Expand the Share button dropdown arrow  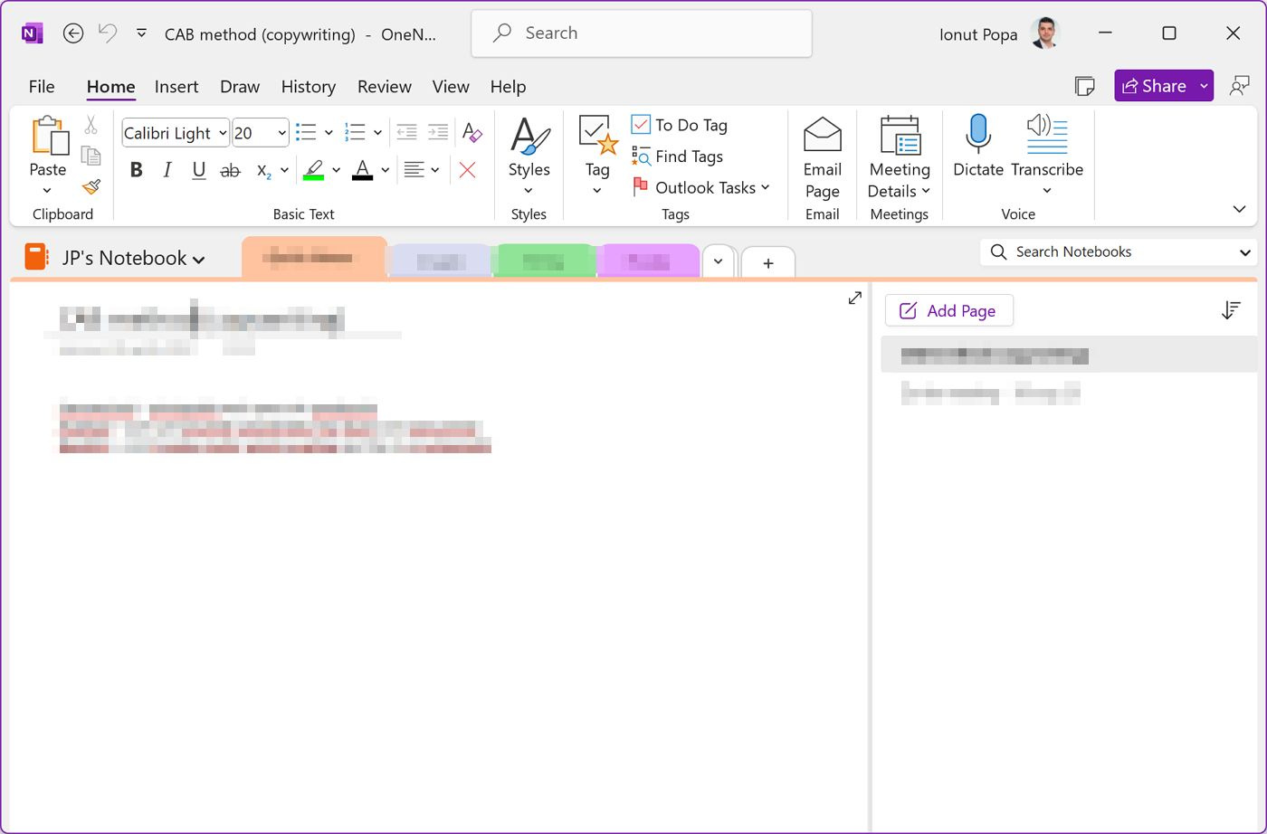pyautogui.click(x=1205, y=86)
